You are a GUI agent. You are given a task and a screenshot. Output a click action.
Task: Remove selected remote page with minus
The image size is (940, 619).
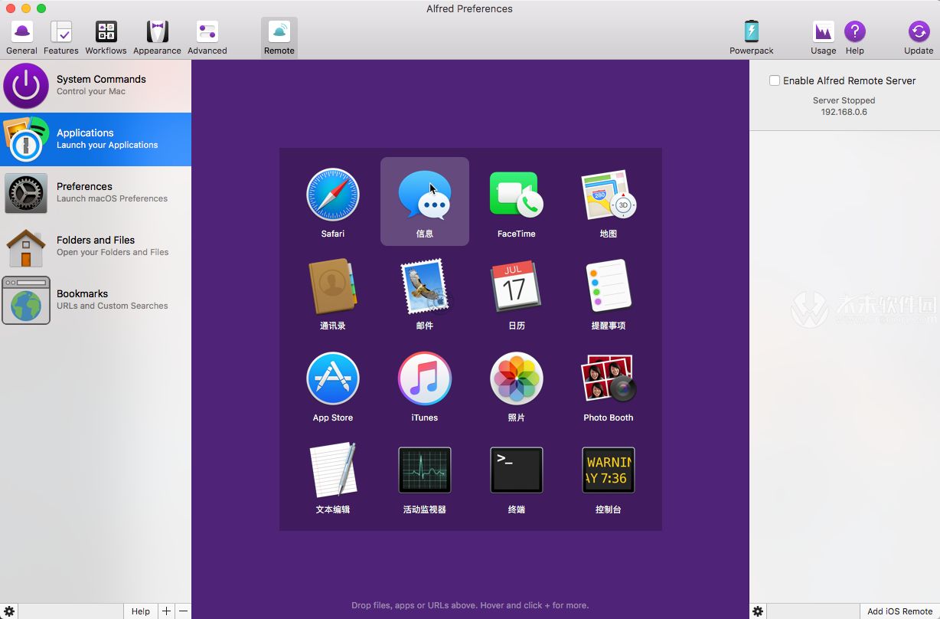pos(183,611)
